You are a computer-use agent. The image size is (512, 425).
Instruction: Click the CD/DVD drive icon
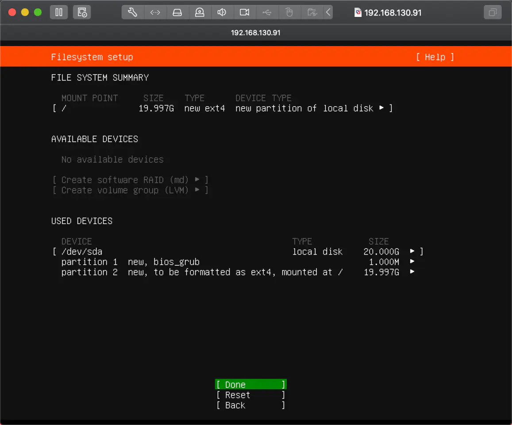(200, 12)
